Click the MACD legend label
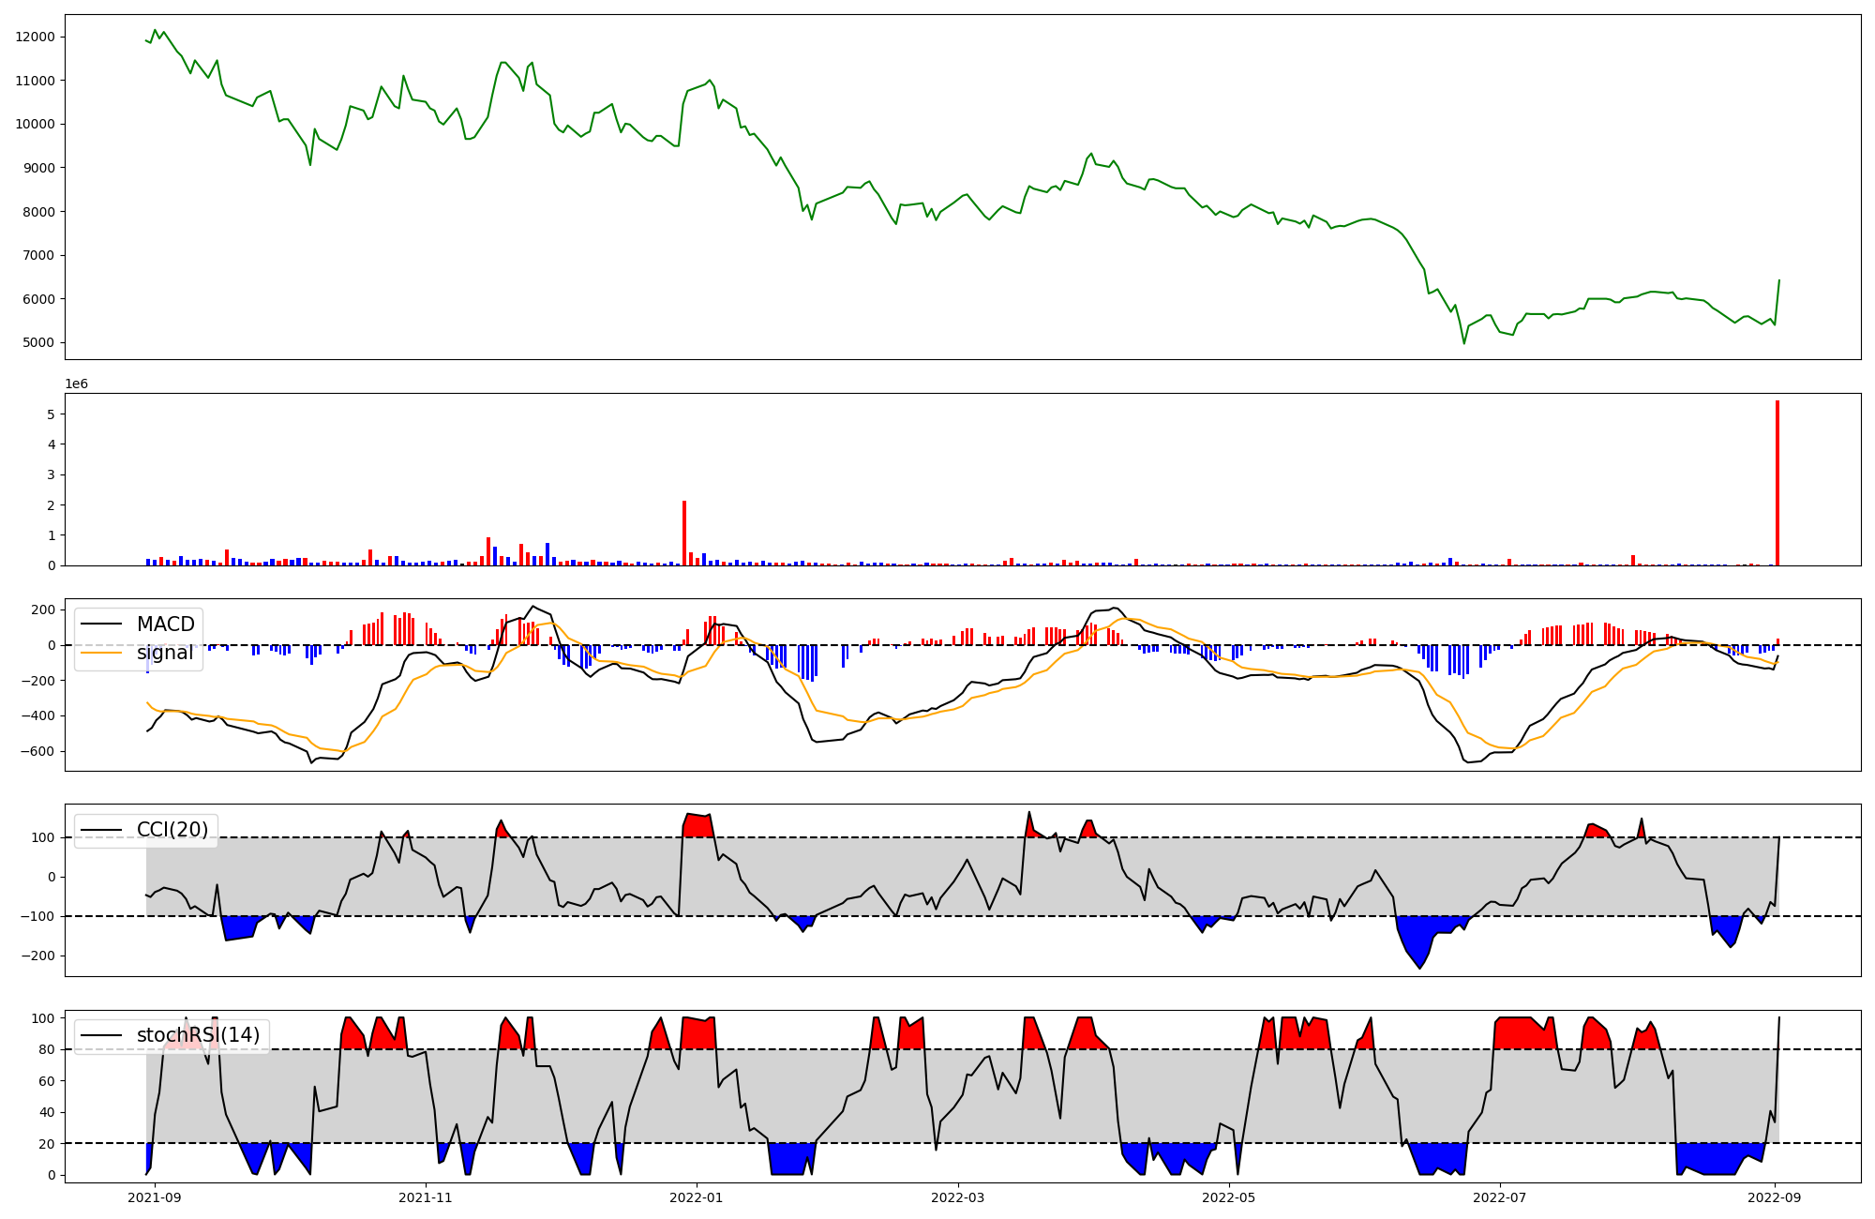This screenshot has height=1219, width=1875. click(x=165, y=625)
